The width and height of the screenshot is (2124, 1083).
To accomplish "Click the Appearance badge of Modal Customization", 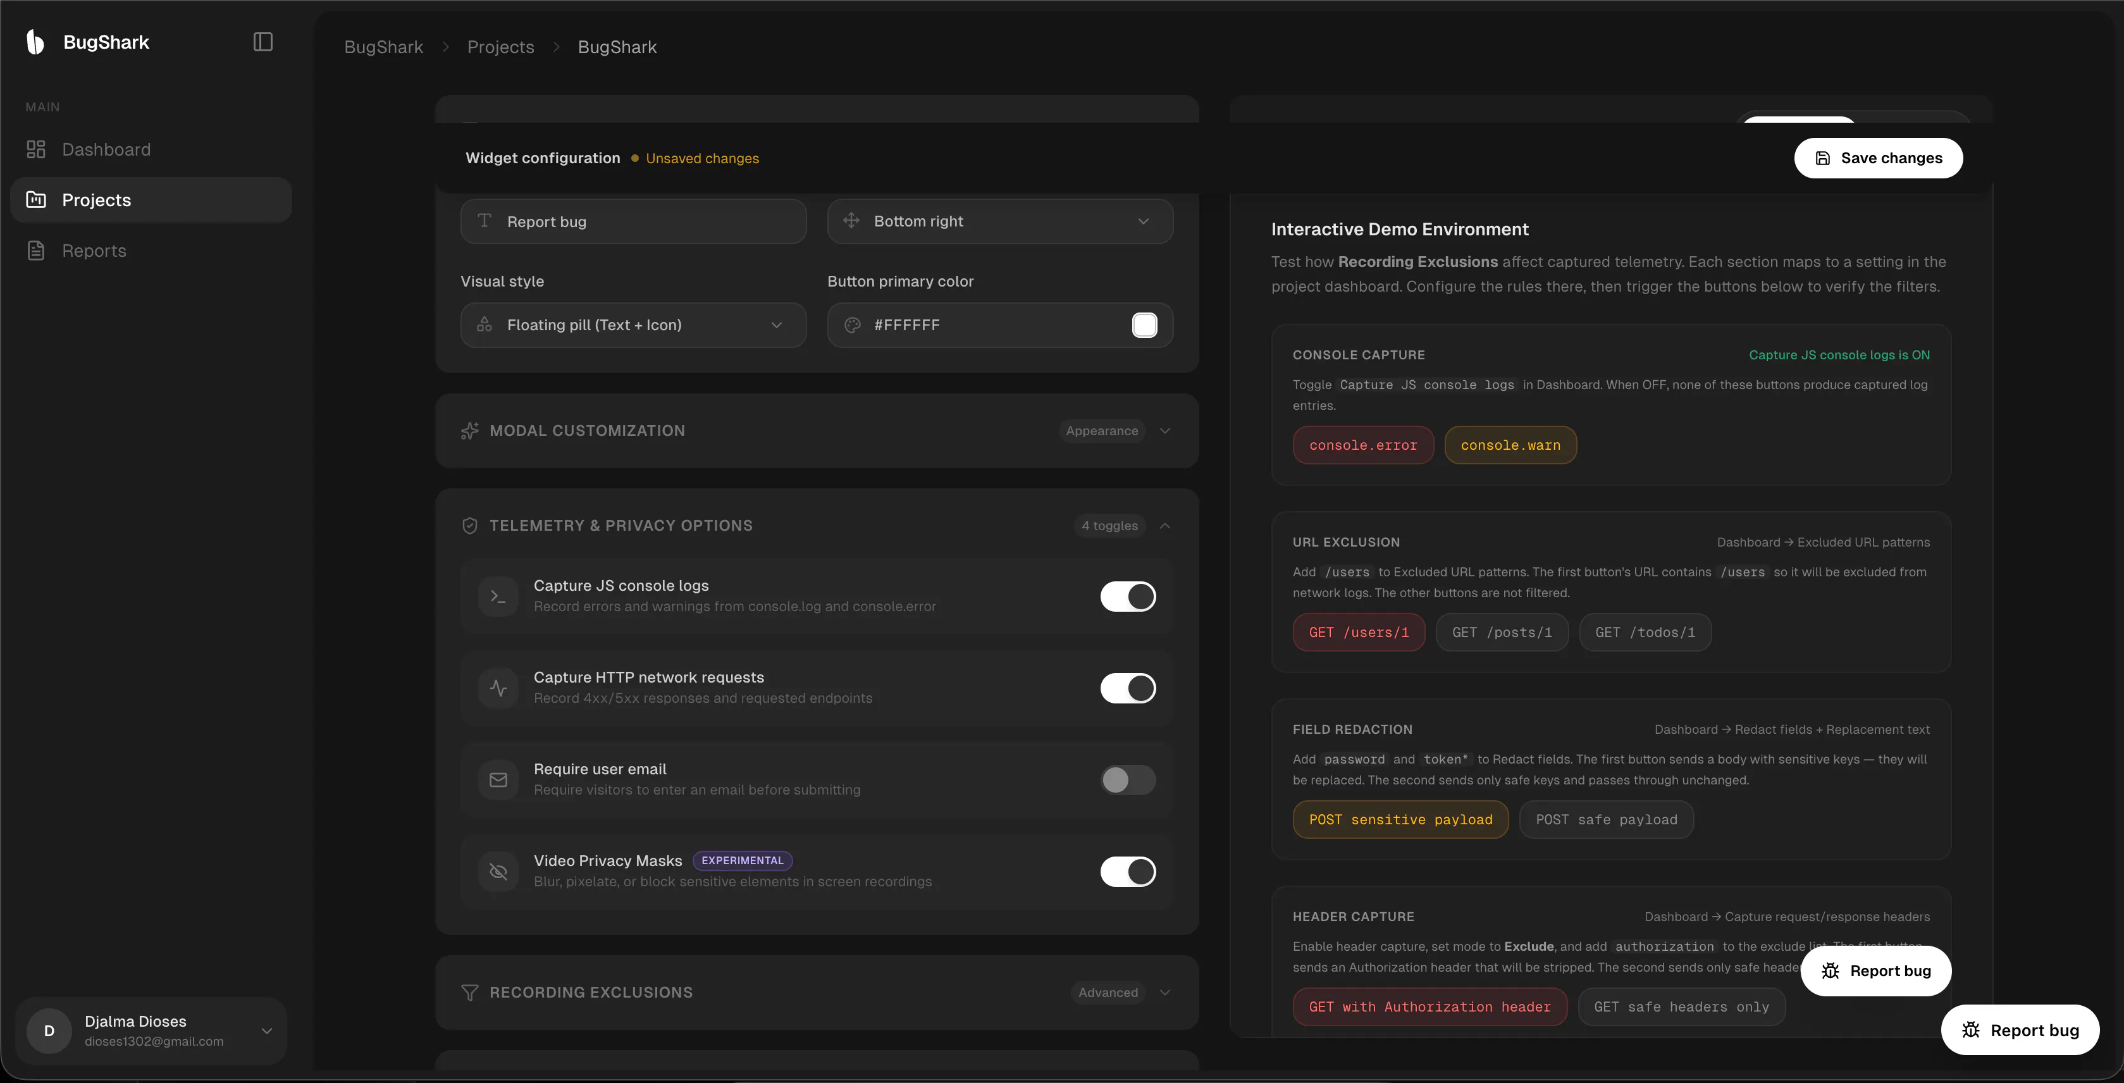I will [x=1102, y=431].
